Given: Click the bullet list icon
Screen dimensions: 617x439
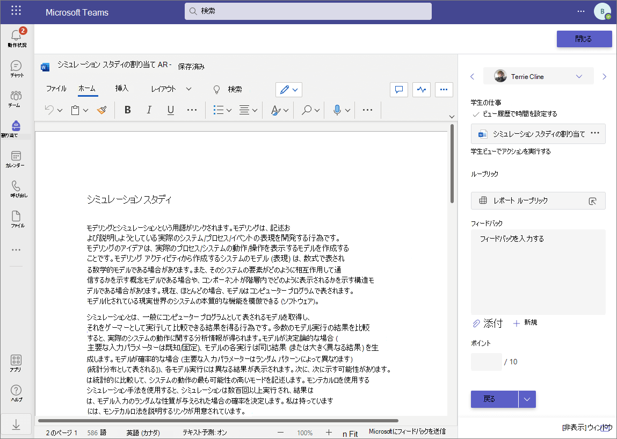Looking at the screenshot, I should click(x=219, y=110).
